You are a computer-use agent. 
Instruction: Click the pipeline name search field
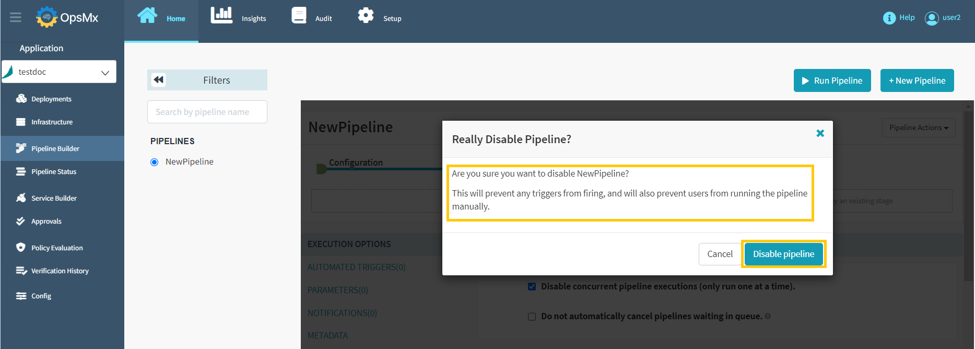(x=207, y=111)
